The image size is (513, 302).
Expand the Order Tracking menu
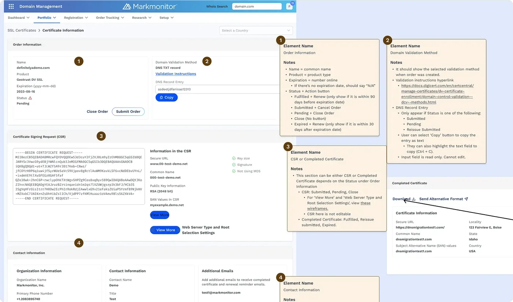[x=110, y=18]
